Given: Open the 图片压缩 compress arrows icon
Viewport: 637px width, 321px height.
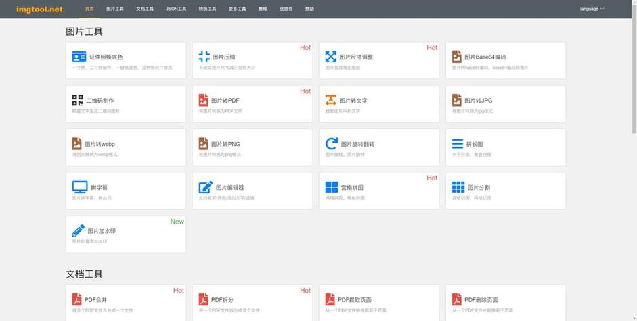Looking at the screenshot, I should (x=204, y=57).
